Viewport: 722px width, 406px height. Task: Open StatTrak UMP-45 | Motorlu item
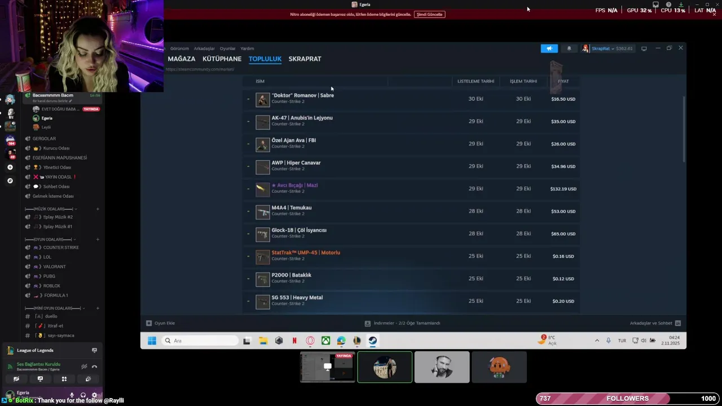click(306, 253)
